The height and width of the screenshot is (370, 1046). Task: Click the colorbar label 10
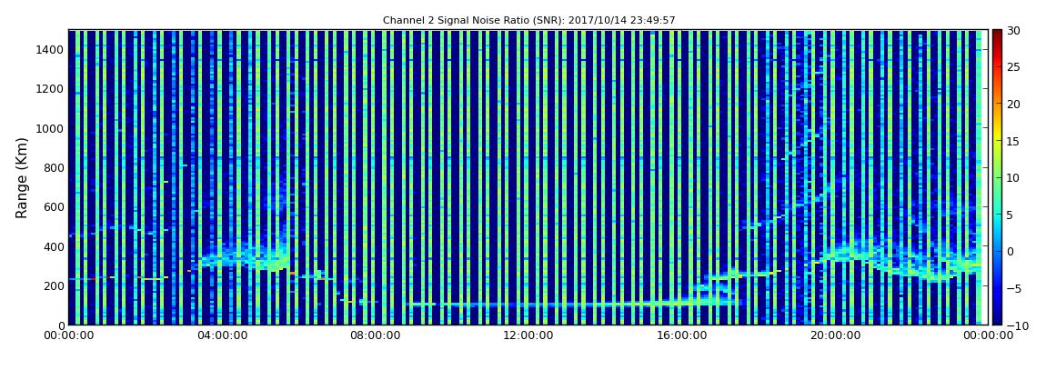tap(1014, 178)
